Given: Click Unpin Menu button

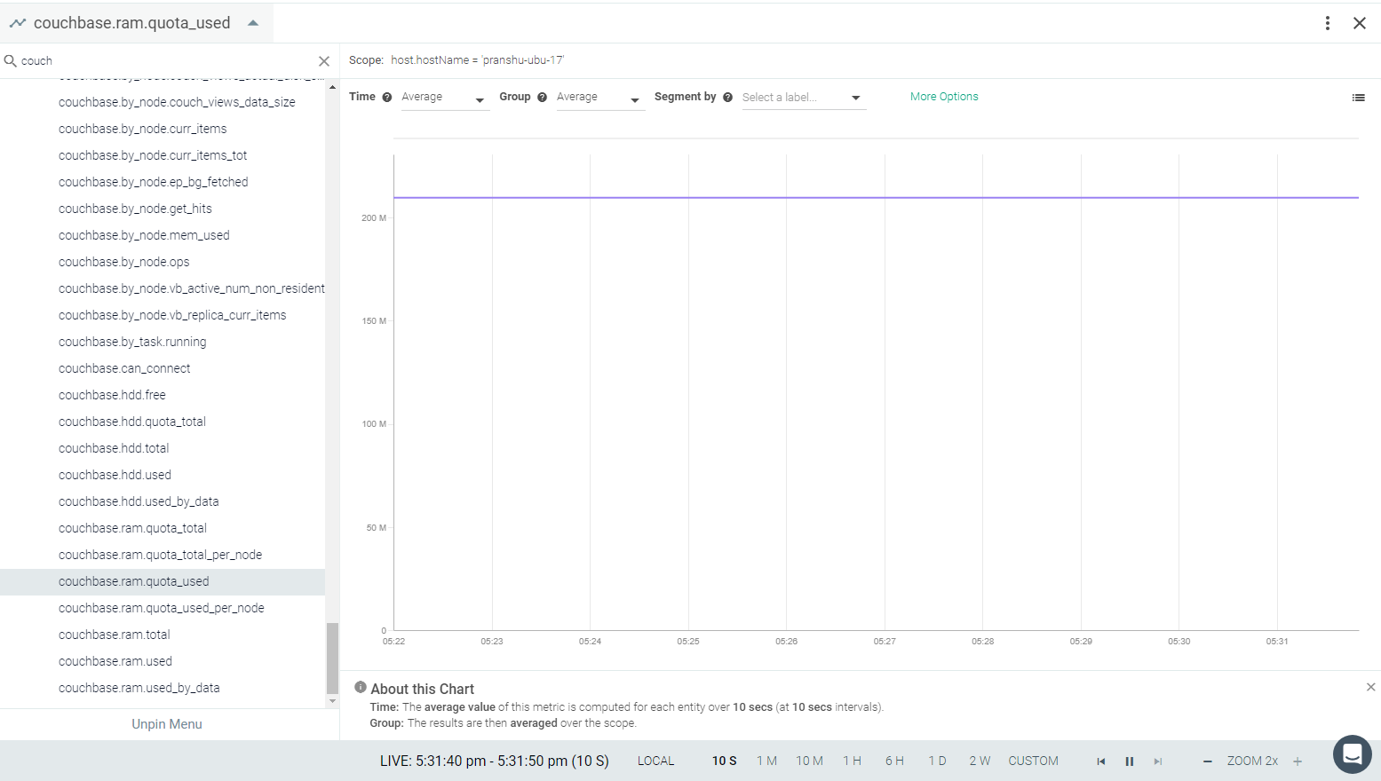Looking at the screenshot, I should click(167, 724).
